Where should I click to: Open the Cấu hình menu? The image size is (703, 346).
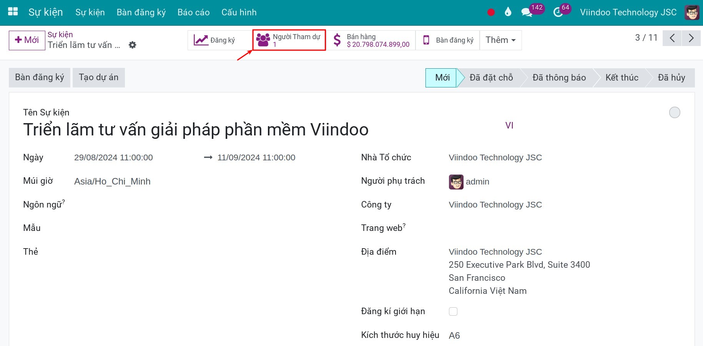[x=239, y=12]
